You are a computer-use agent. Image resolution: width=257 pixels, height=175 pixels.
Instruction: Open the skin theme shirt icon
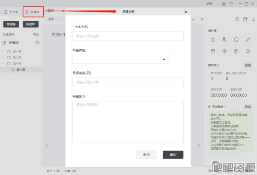(231, 3)
